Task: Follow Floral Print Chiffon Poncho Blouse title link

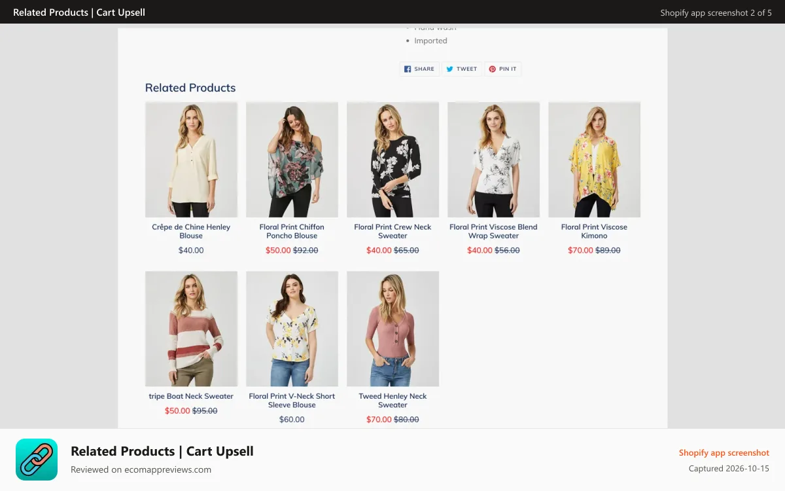Action: pos(292,231)
